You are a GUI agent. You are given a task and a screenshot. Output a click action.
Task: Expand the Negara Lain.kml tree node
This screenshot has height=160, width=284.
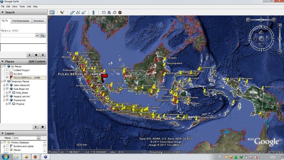(x=4, y=96)
